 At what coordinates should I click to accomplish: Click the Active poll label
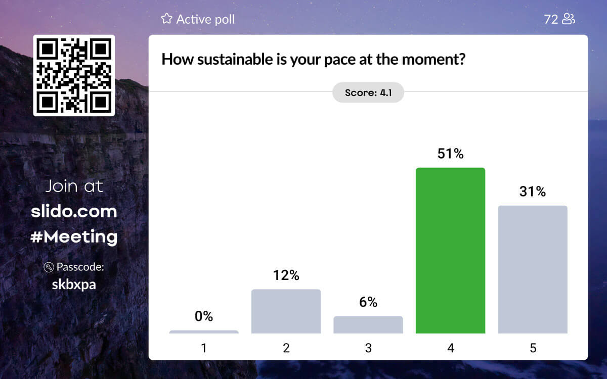tap(205, 19)
